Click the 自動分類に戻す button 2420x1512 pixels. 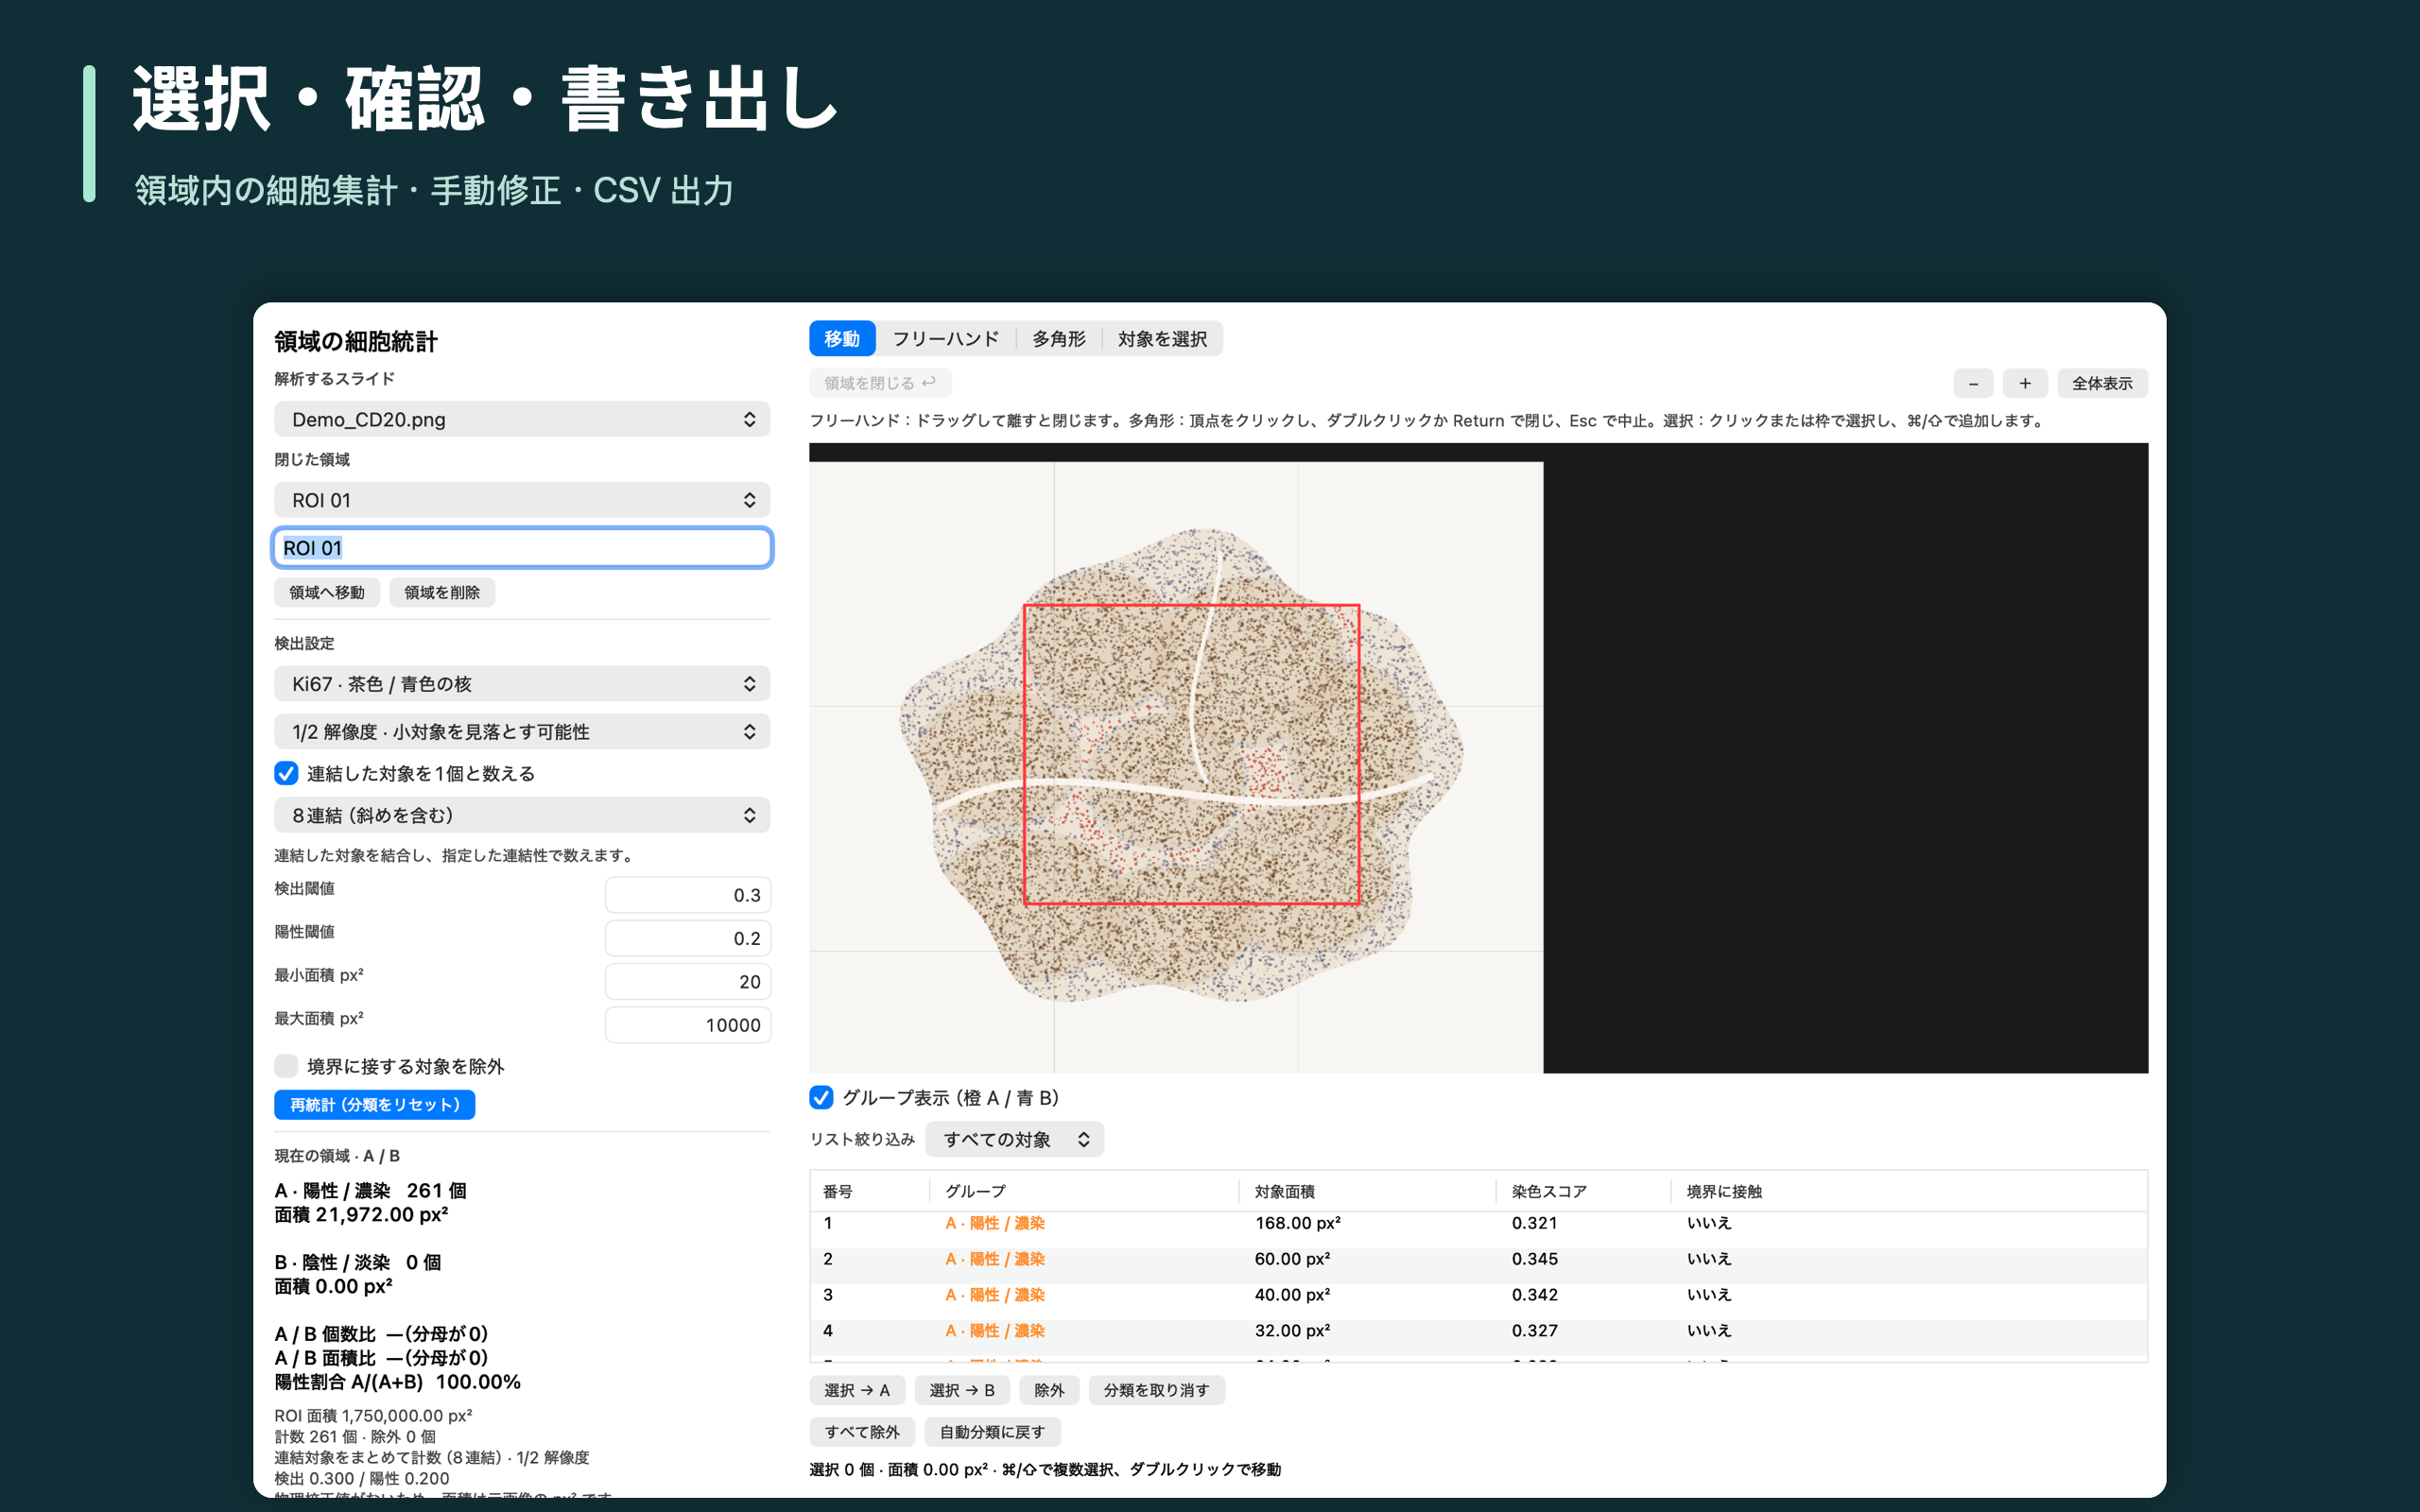(992, 1432)
